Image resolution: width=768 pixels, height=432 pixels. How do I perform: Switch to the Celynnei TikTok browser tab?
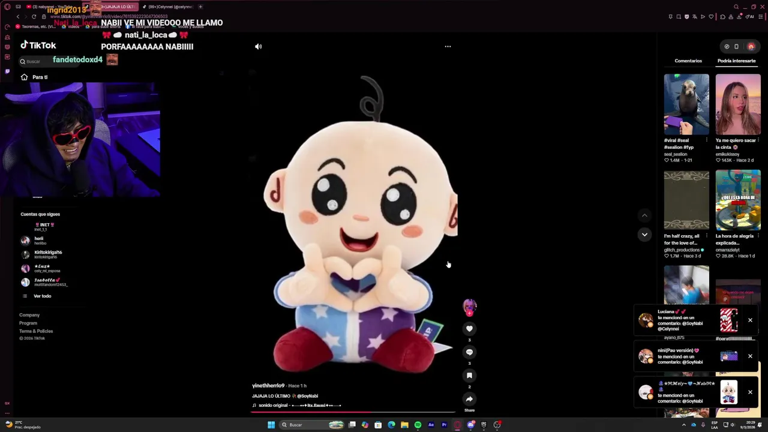[x=168, y=7]
